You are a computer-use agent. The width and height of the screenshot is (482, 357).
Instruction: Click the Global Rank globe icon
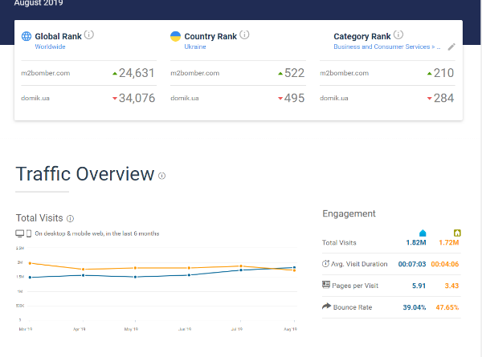pyautogui.click(x=27, y=36)
